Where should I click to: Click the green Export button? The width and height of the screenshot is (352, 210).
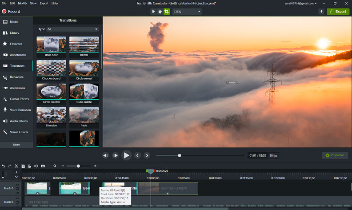(x=338, y=12)
